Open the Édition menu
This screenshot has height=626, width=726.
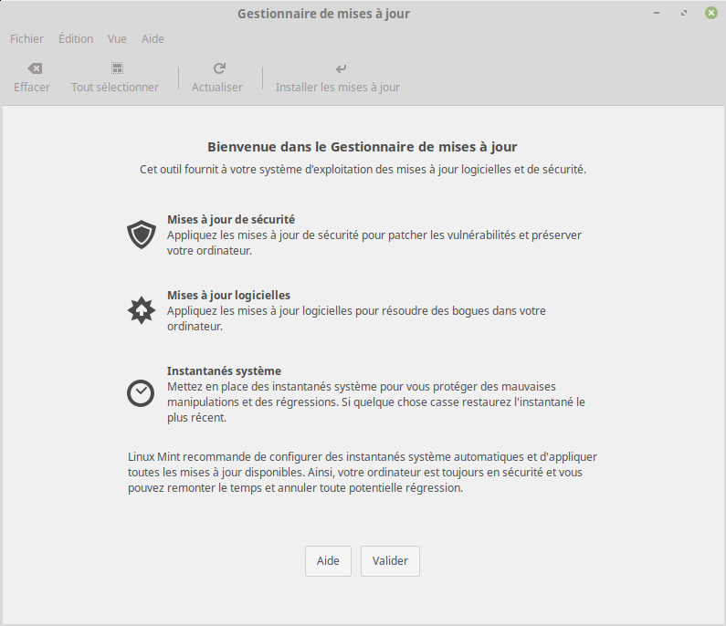(x=76, y=39)
